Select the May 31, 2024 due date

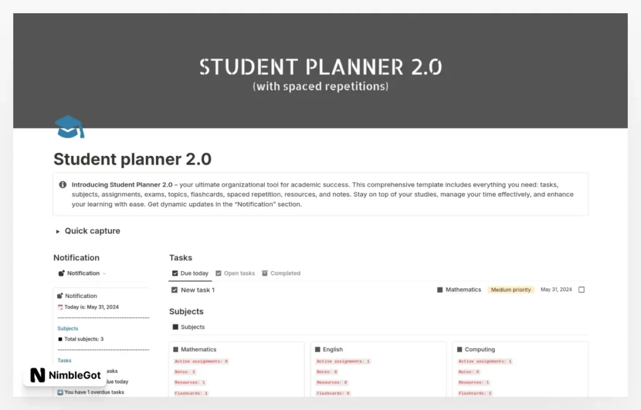click(556, 289)
